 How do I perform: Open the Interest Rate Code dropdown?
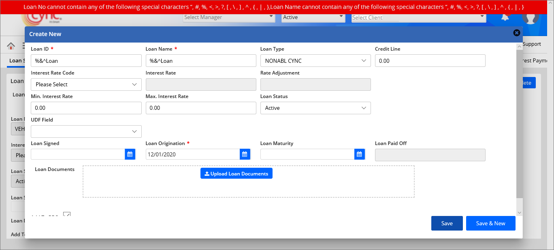click(x=86, y=84)
